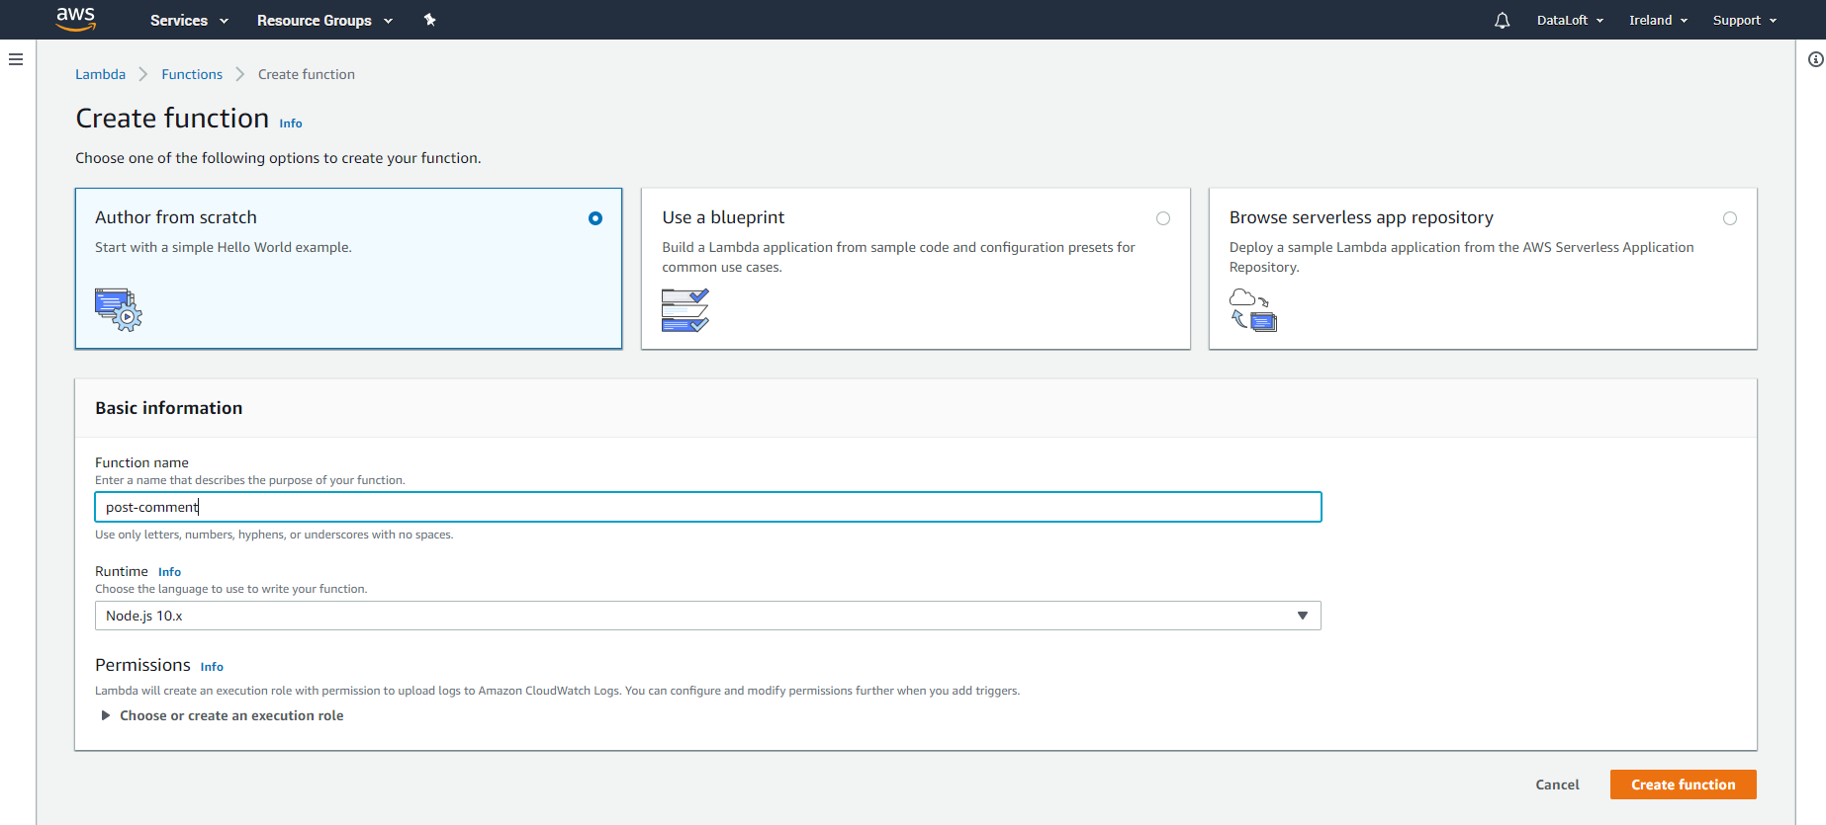Toggle the hamburger side navigation menu

(16, 59)
